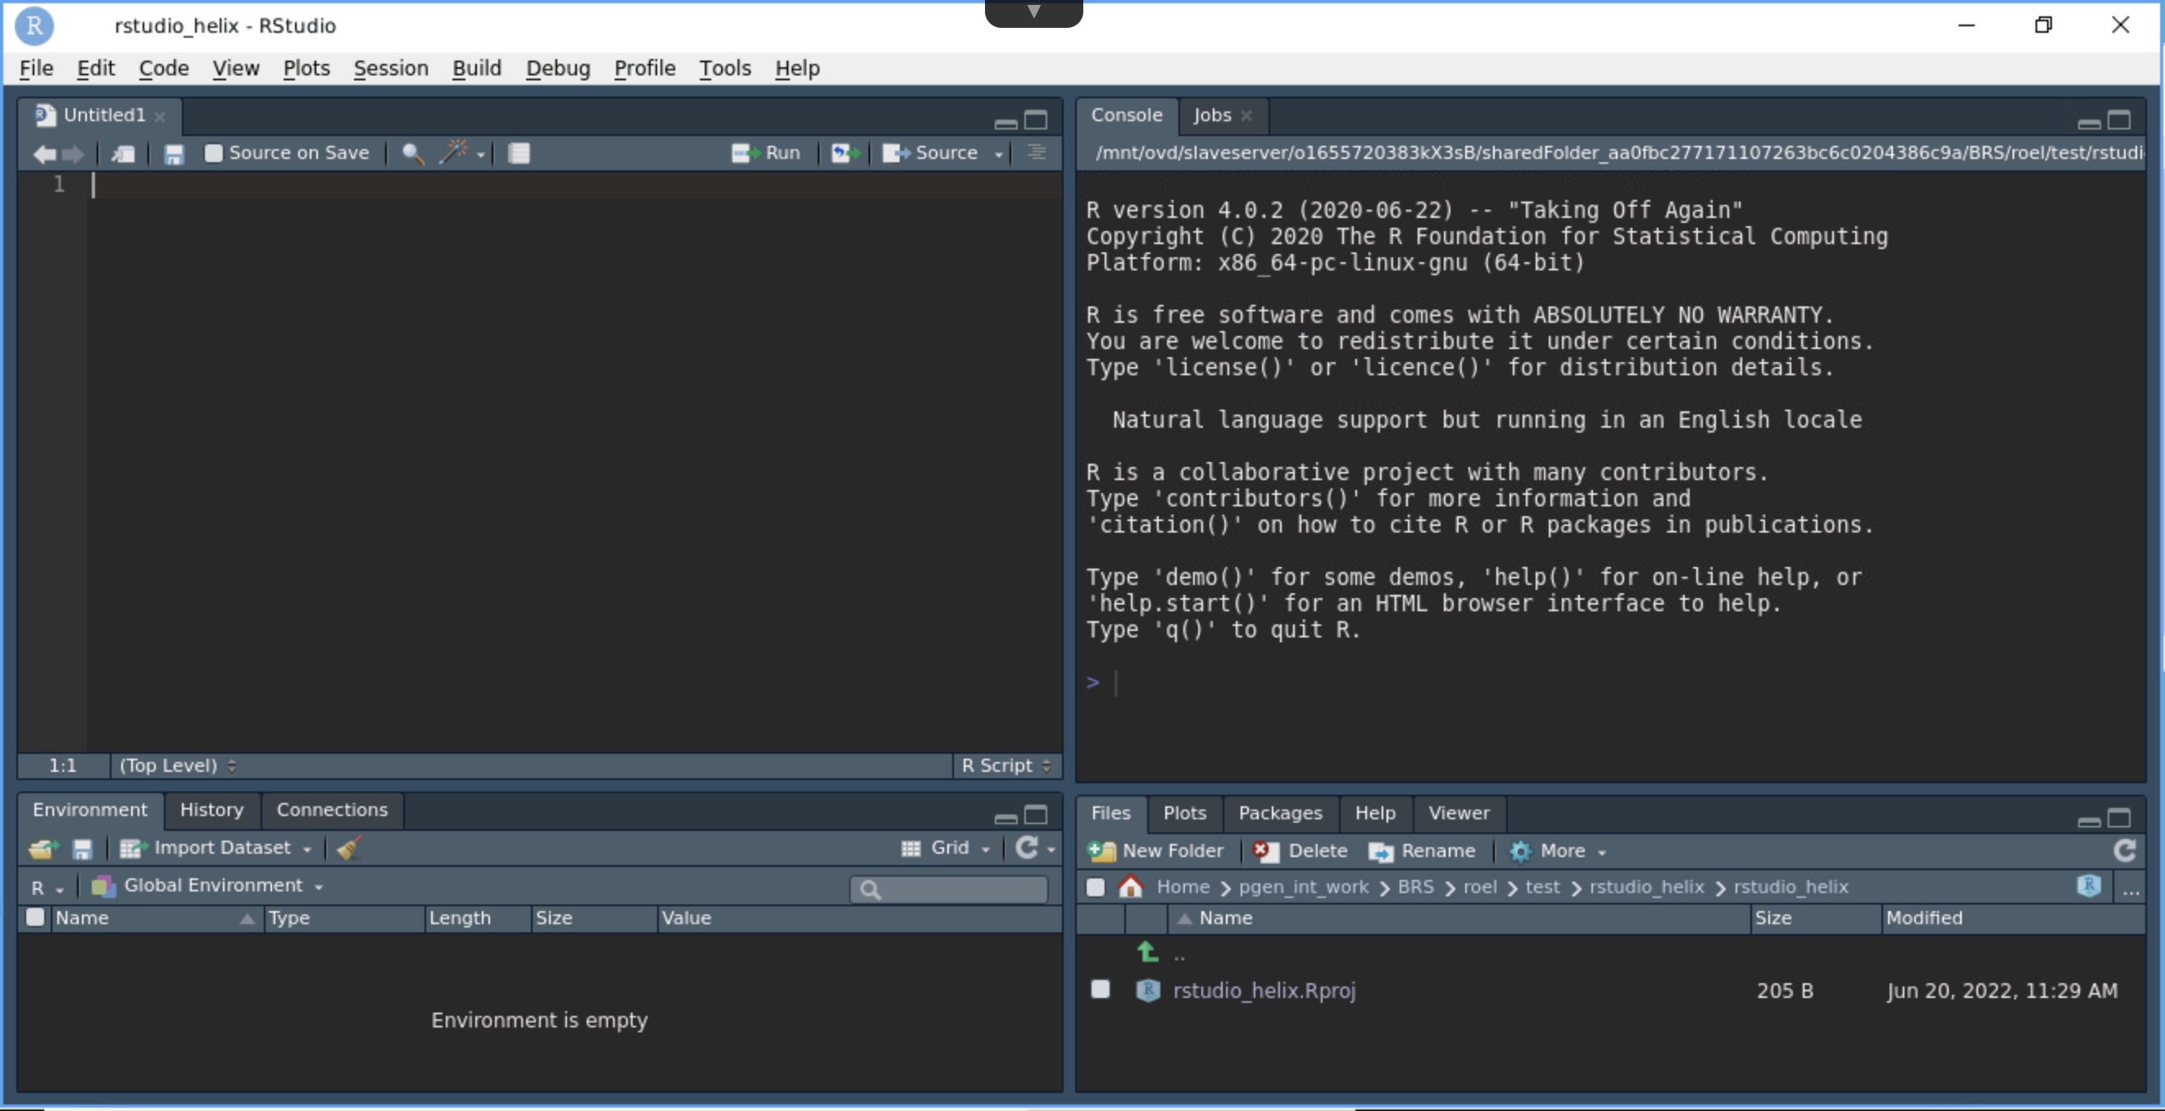Refresh the Environment pane

1026,847
